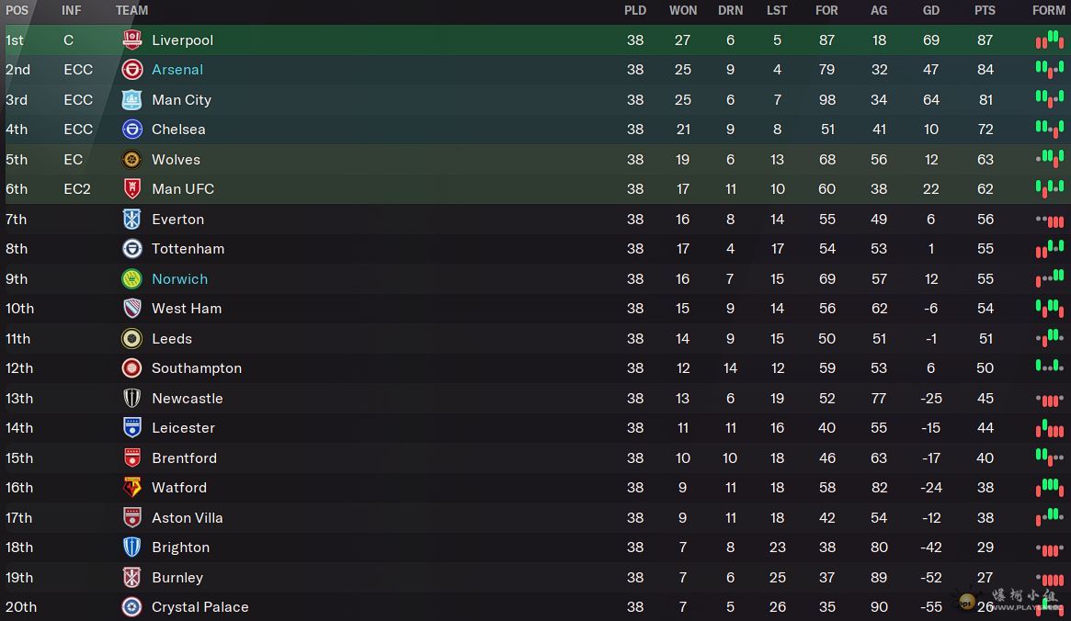Click the Crystal Palace club badge
This screenshot has height=621, width=1071.
coord(132,607)
